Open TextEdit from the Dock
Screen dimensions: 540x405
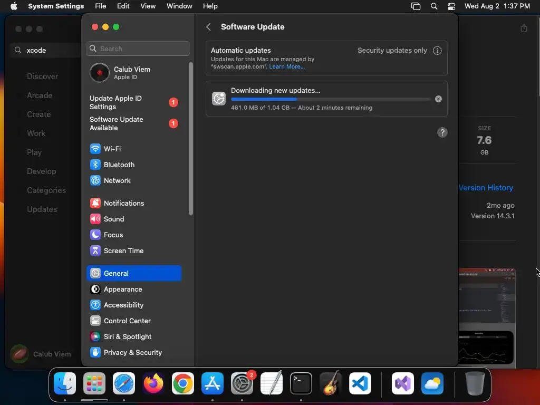(x=272, y=383)
